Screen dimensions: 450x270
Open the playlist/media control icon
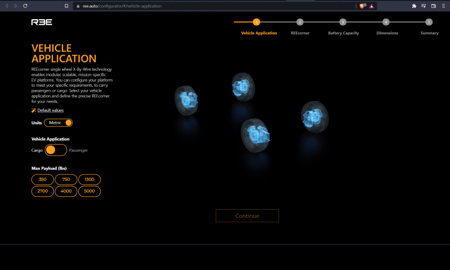[424, 6]
